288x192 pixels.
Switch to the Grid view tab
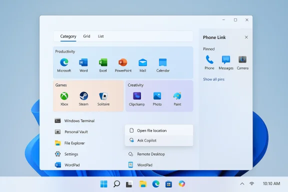86,36
